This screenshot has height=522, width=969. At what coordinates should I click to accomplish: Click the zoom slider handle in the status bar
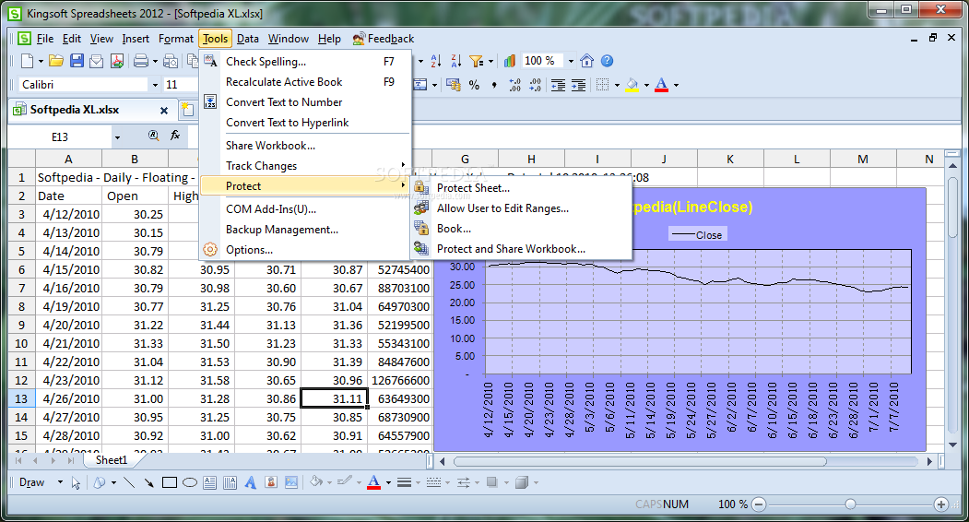(850, 504)
